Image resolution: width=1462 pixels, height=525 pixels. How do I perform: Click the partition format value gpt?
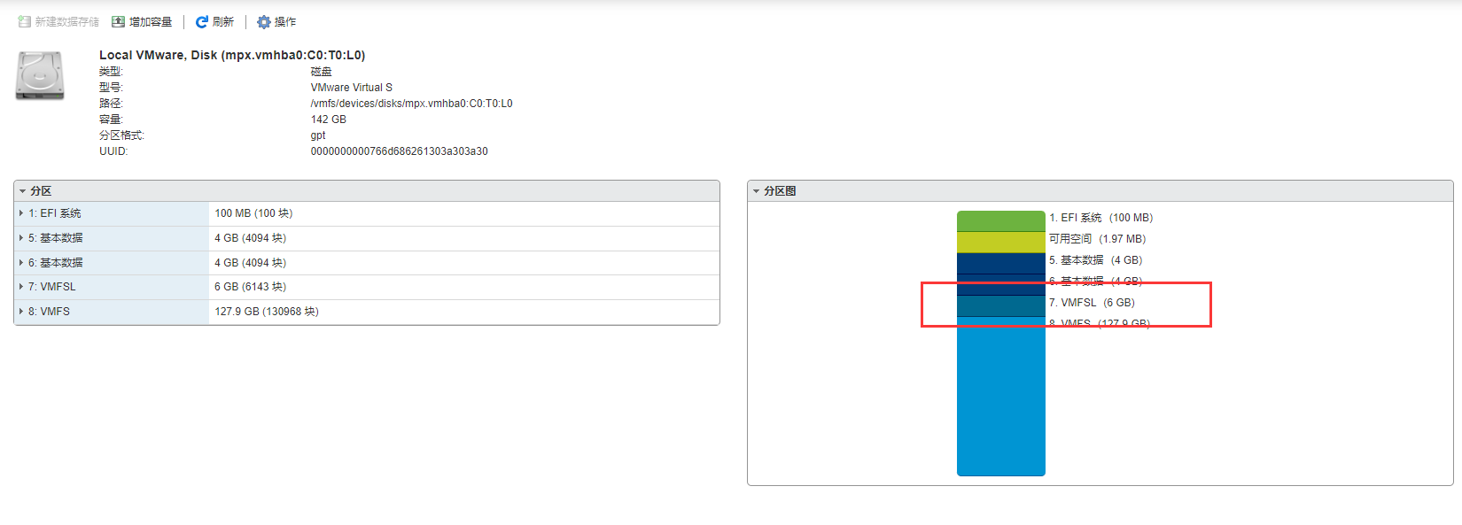coord(318,135)
